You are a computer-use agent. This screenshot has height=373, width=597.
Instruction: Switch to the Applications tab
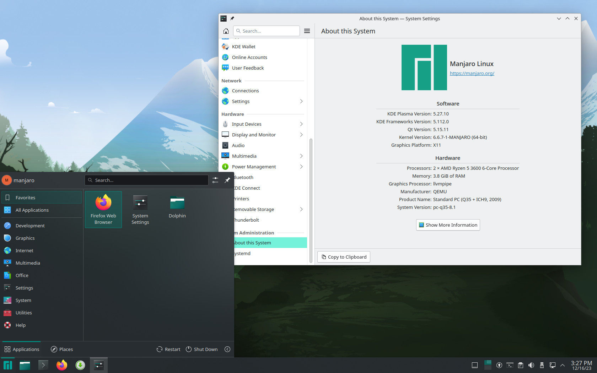22,349
